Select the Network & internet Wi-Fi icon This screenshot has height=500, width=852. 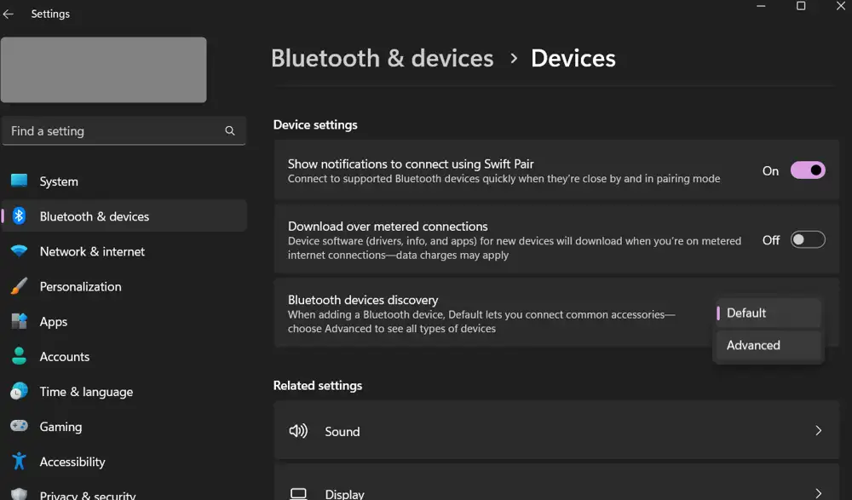19,251
